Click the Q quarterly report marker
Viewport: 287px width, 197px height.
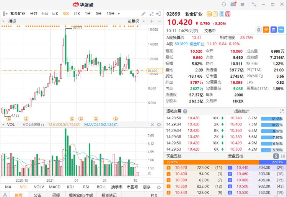[x=96, y=119]
